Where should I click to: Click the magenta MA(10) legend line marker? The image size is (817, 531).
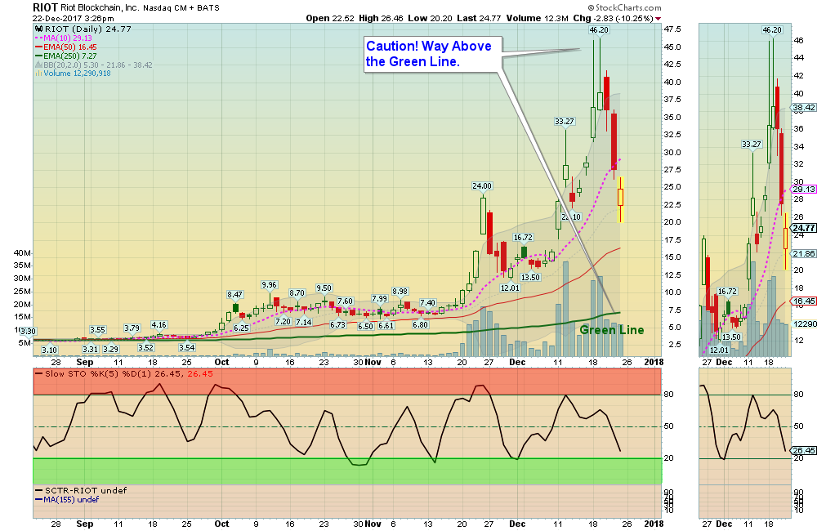pos(38,38)
